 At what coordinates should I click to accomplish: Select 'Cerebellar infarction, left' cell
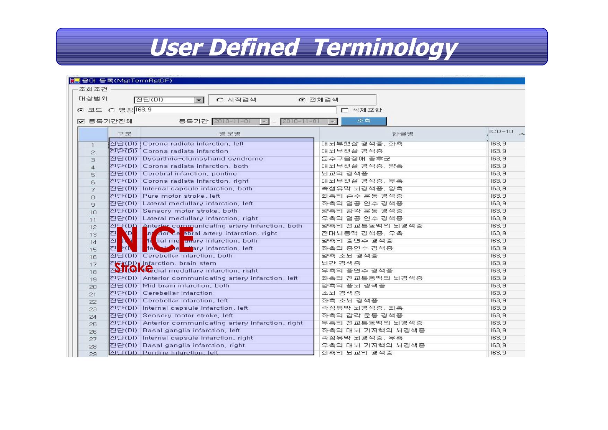(230, 301)
